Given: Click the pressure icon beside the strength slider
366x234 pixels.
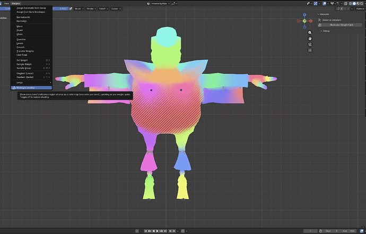Looking at the screenshot, I should [x=71, y=8].
